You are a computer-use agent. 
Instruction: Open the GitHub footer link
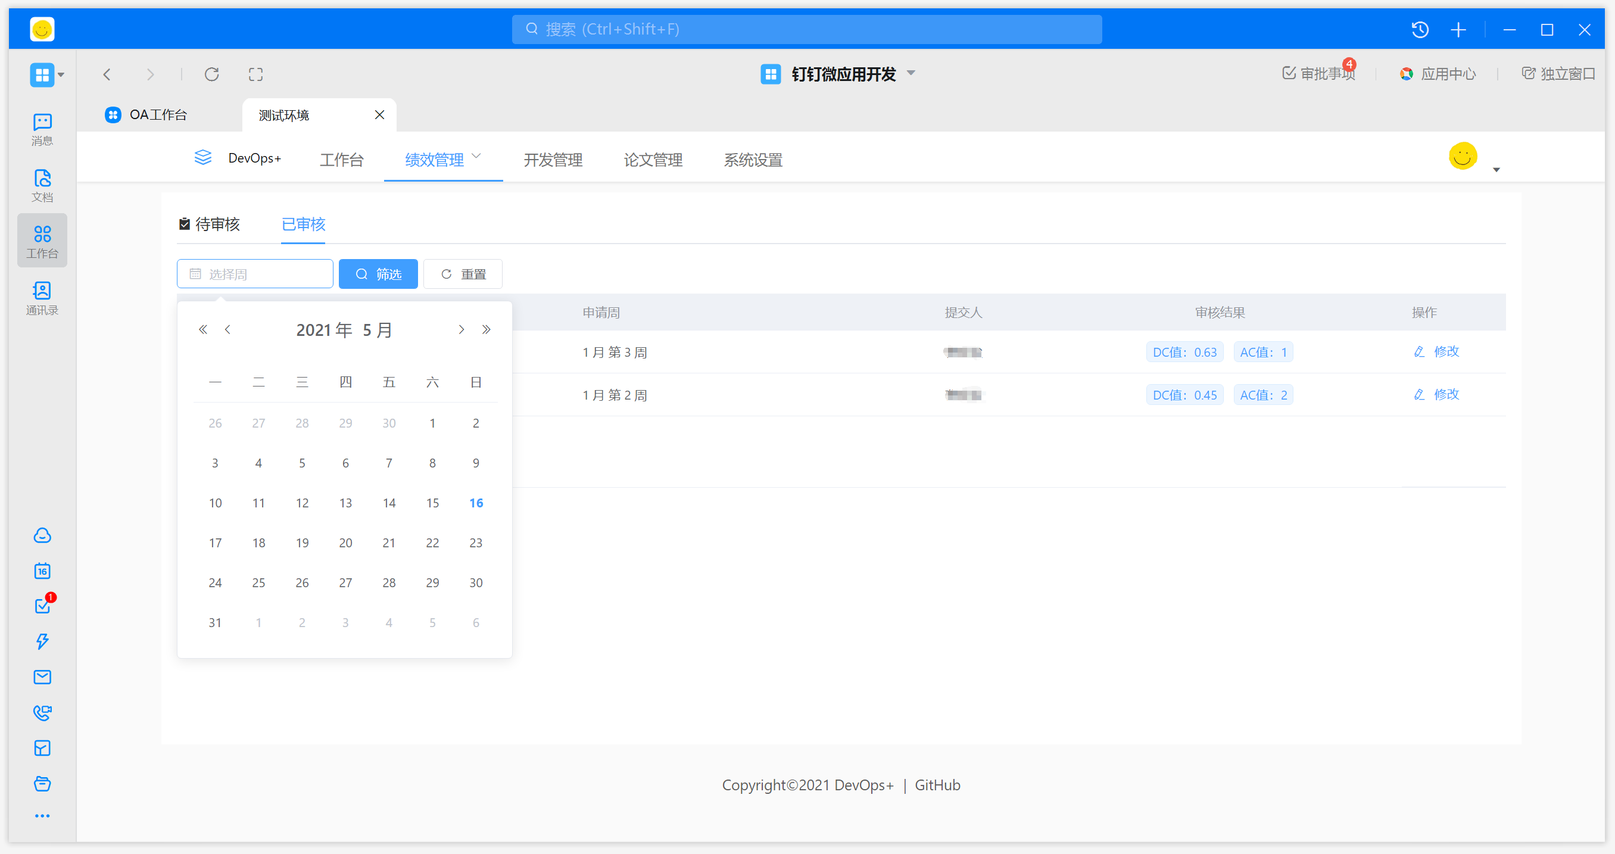(x=937, y=785)
